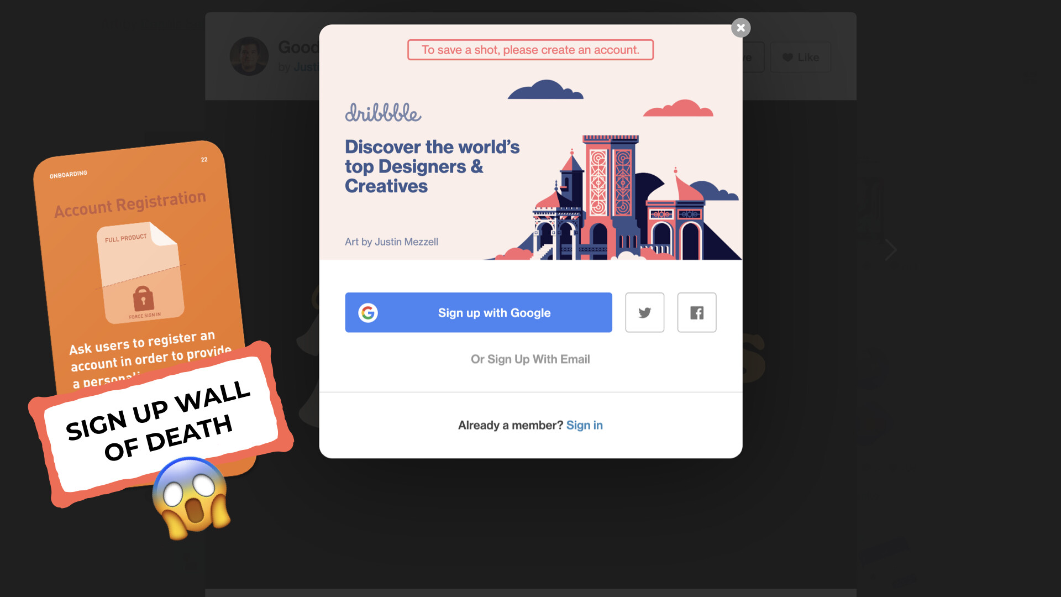The image size is (1061, 597).
Task: Click the Like heart button behind modal
Action: pos(801,57)
